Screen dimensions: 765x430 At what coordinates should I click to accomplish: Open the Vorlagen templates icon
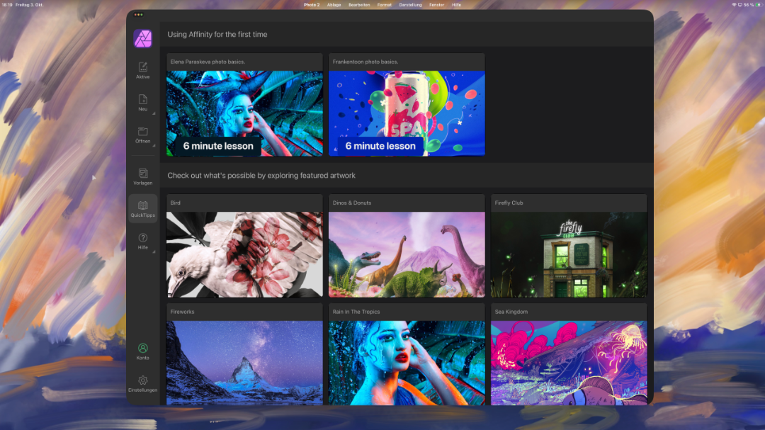143,174
